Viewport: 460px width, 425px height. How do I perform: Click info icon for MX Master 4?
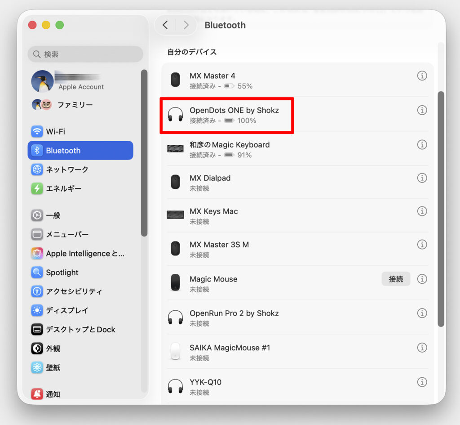422,76
